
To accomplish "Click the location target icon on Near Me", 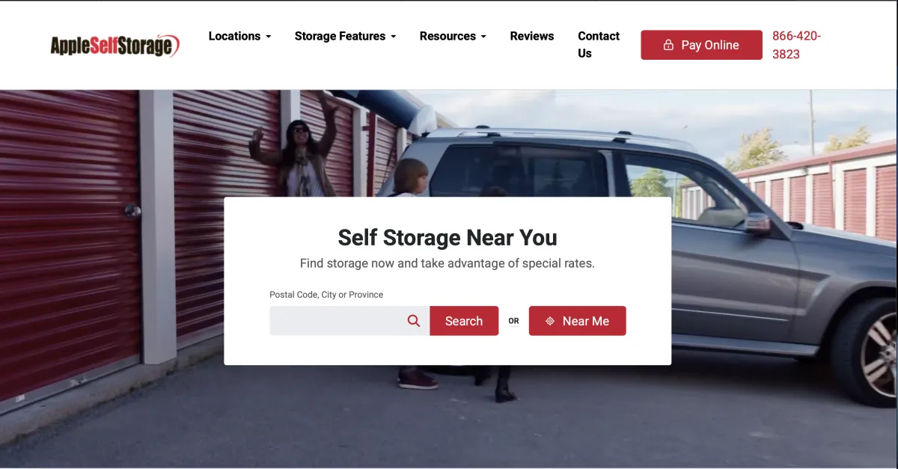I will coord(550,321).
